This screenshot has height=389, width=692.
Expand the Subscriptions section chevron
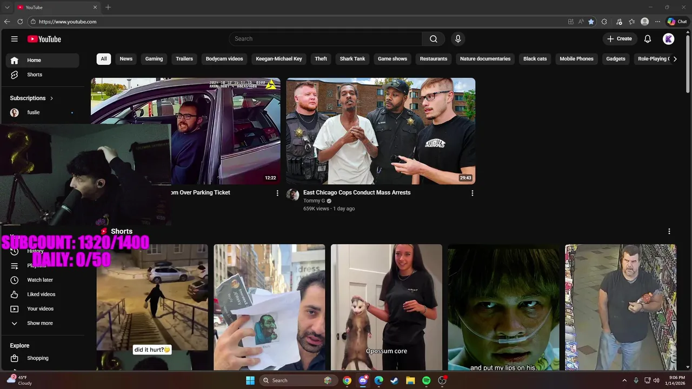pos(51,98)
